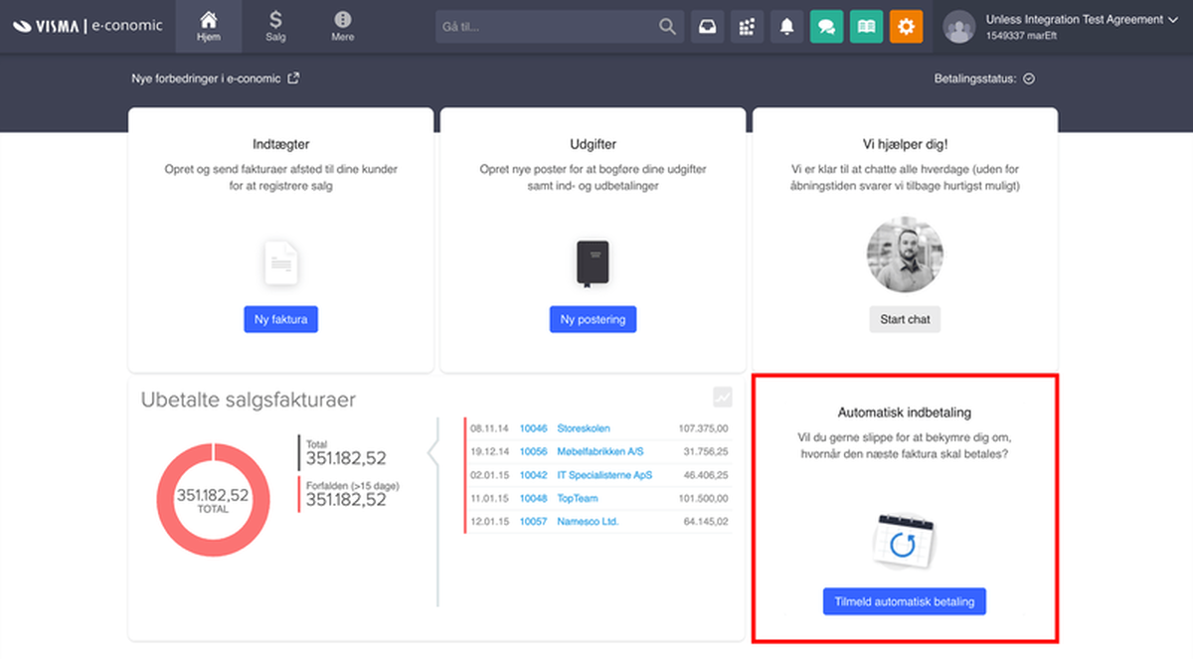
Task: Click the 'Ubetalte salgsfakturaer' heading
Action: point(248,401)
